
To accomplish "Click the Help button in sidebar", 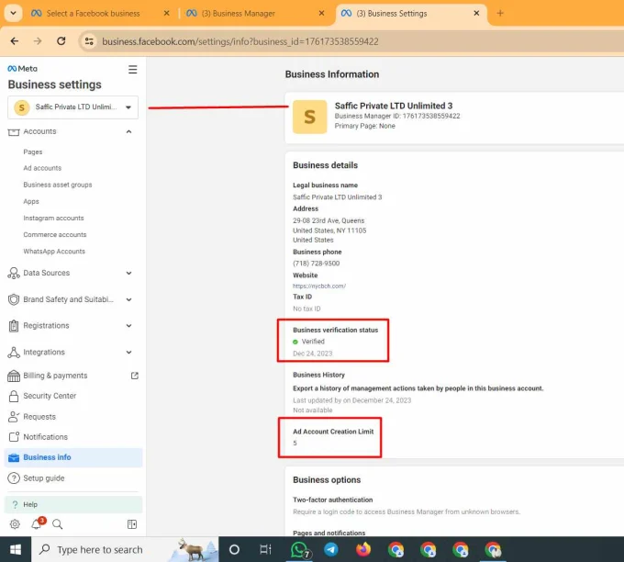I will [x=73, y=505].
